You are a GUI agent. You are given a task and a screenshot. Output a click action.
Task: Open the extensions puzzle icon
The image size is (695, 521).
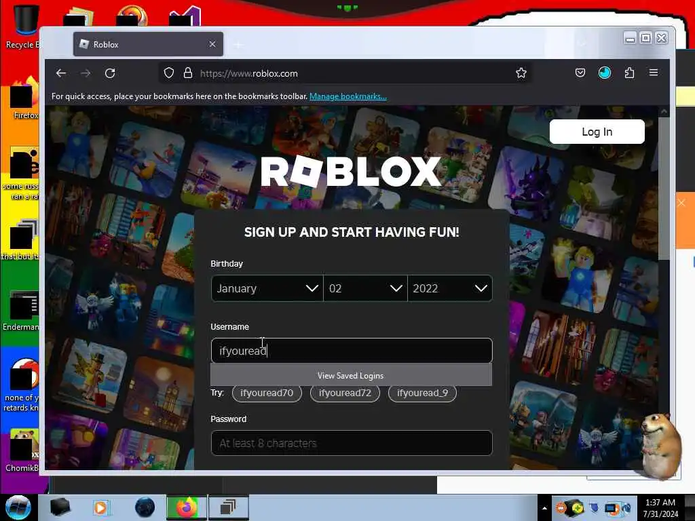point(629,73)
